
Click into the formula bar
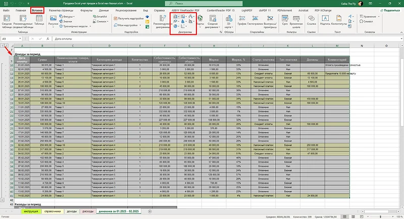point(227,39)
